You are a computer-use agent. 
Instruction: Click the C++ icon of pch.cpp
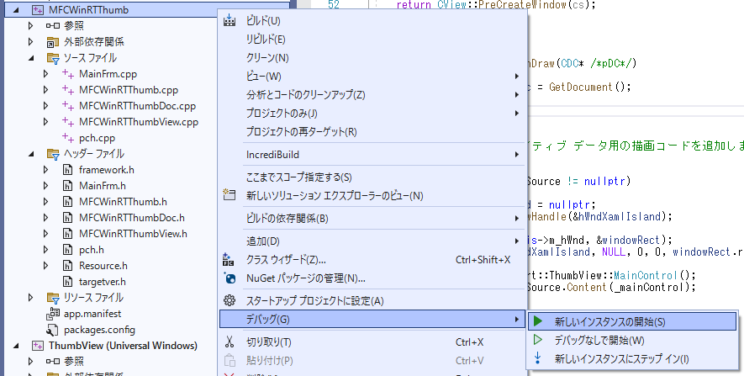pyautogui.click(x=68, y=138)
